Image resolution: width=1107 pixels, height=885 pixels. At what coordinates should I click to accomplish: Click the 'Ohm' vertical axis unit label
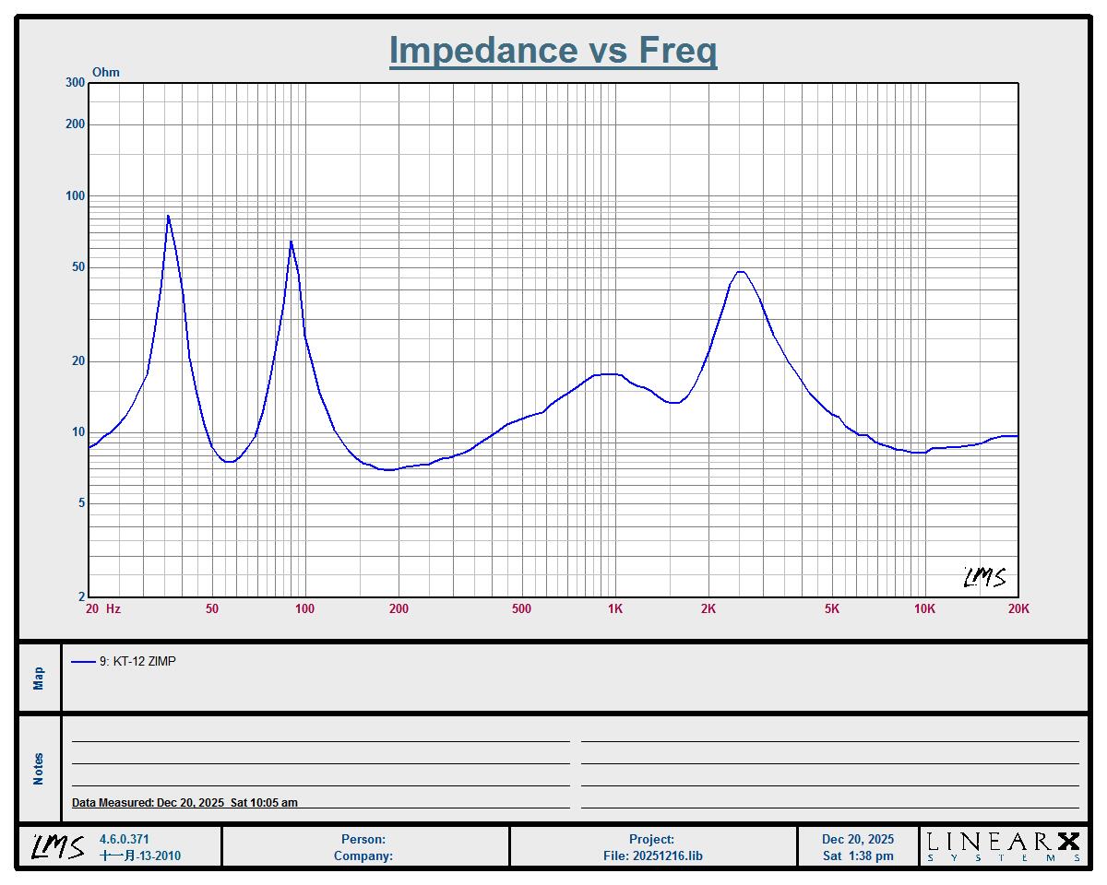106,73
